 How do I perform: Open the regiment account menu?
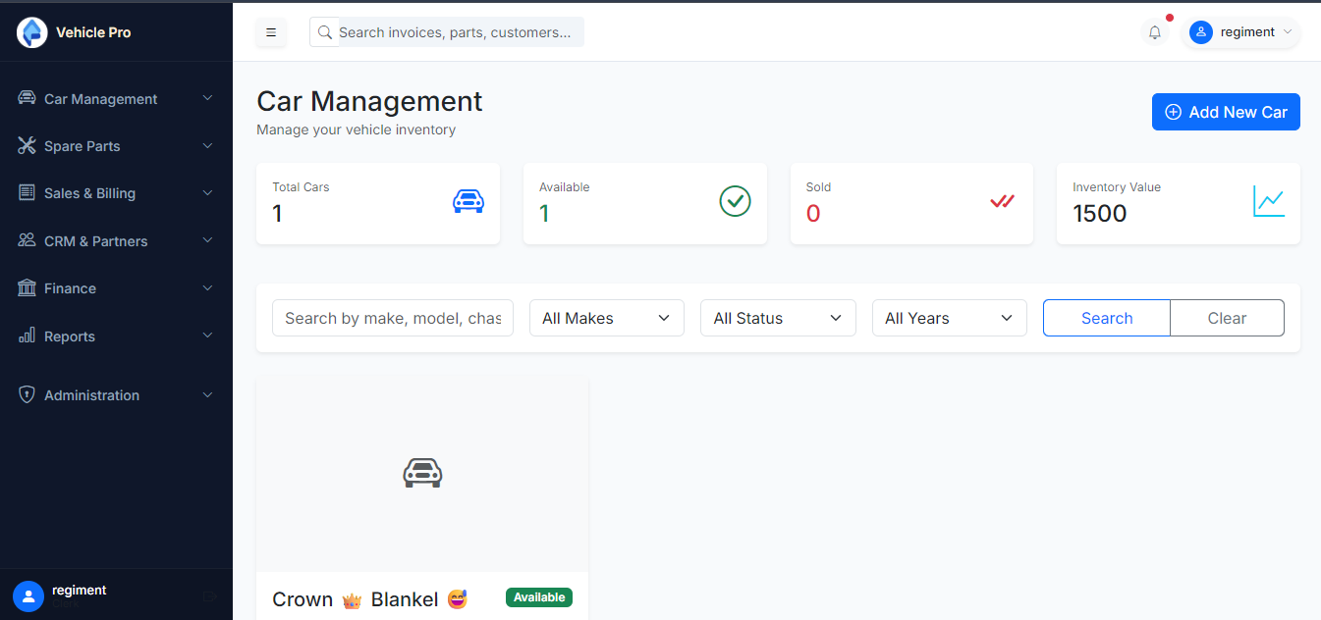[1241, 32]
